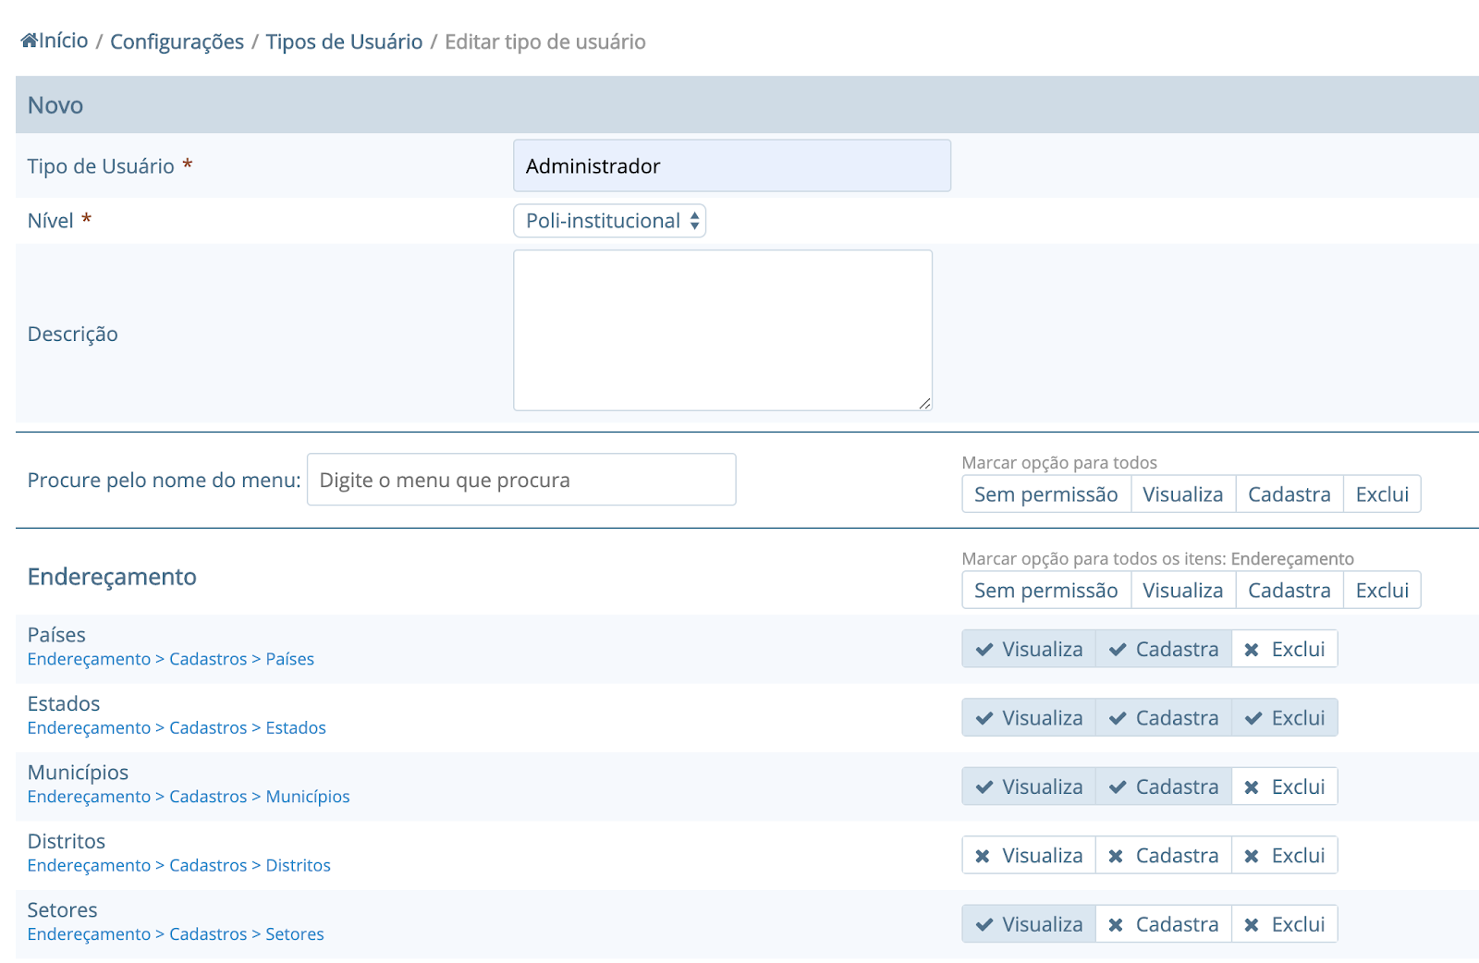Choose Exclui in Marcar opção para todos
The height and width of the screenshot is (963, 1479).
[x=1382, y=494]
